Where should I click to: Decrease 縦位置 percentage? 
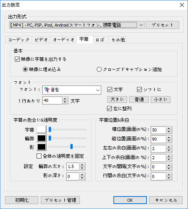[169, 141]
